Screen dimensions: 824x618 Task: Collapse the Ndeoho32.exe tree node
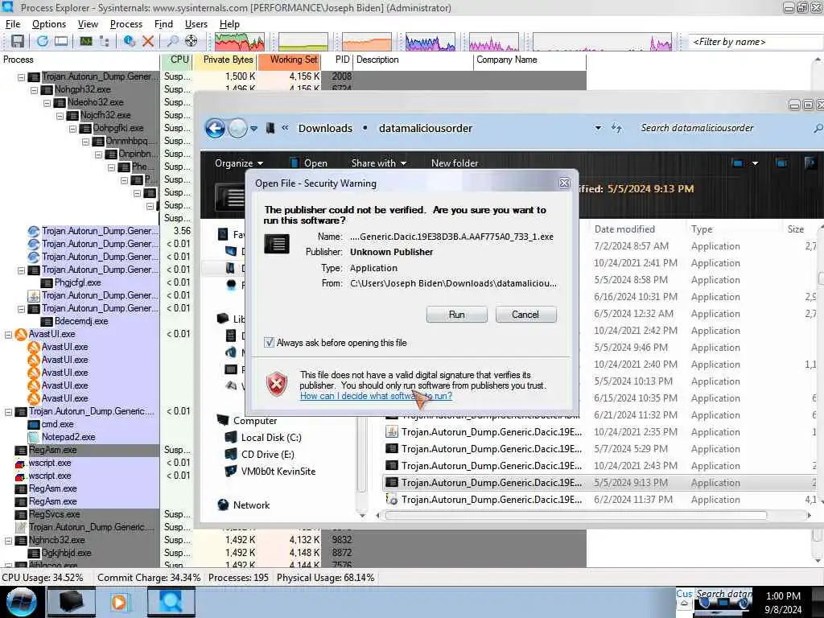click(x=47, y=102)
